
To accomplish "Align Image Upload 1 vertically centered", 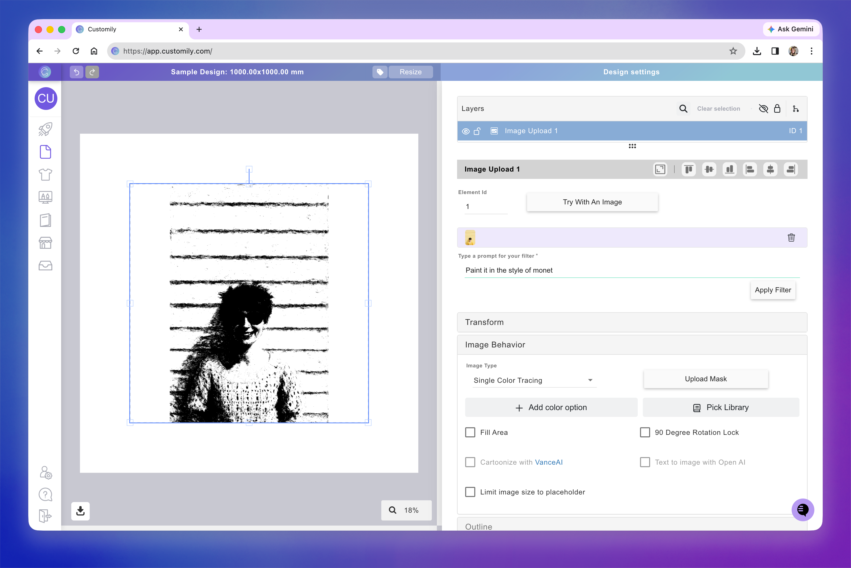I will [709, 169].
